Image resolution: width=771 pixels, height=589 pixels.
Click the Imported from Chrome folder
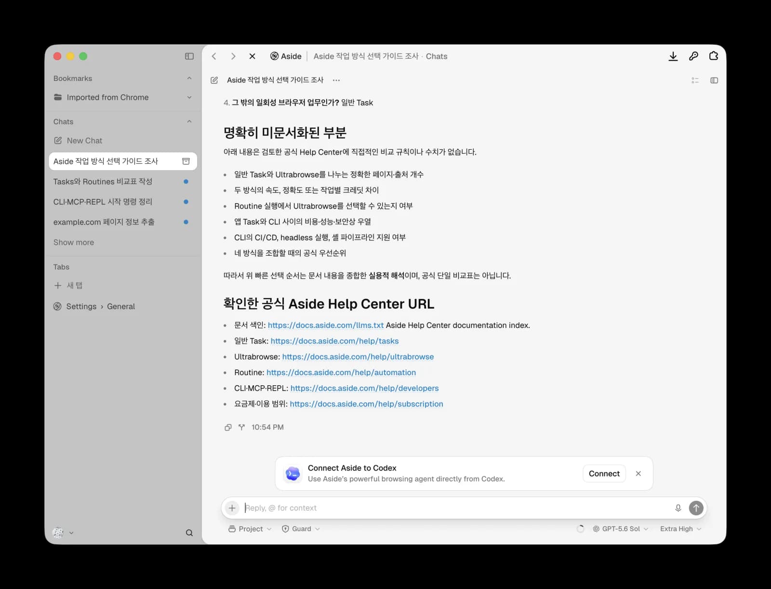coord(123,97)
